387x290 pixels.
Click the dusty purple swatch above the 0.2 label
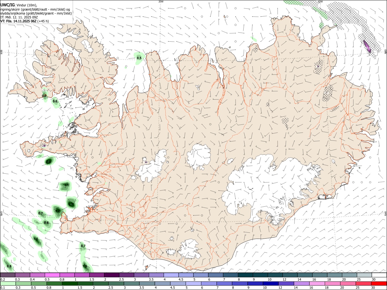8,275
